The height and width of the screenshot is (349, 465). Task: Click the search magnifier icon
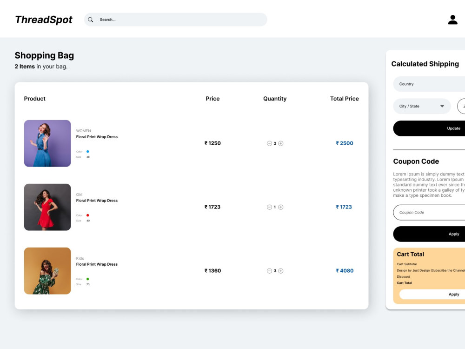click(91, 20)
